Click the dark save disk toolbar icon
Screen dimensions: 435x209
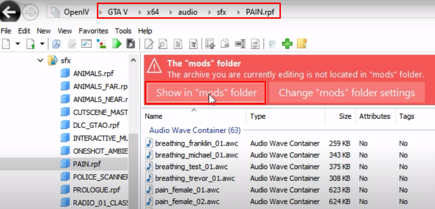131,44
